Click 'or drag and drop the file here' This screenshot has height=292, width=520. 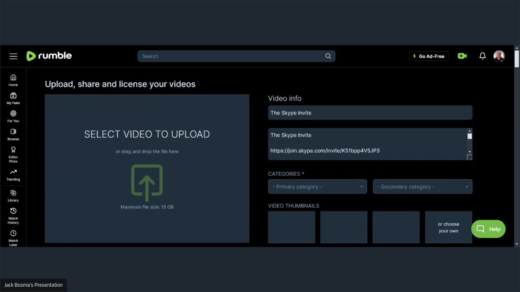pyautogui.click(x=147, y=151)
